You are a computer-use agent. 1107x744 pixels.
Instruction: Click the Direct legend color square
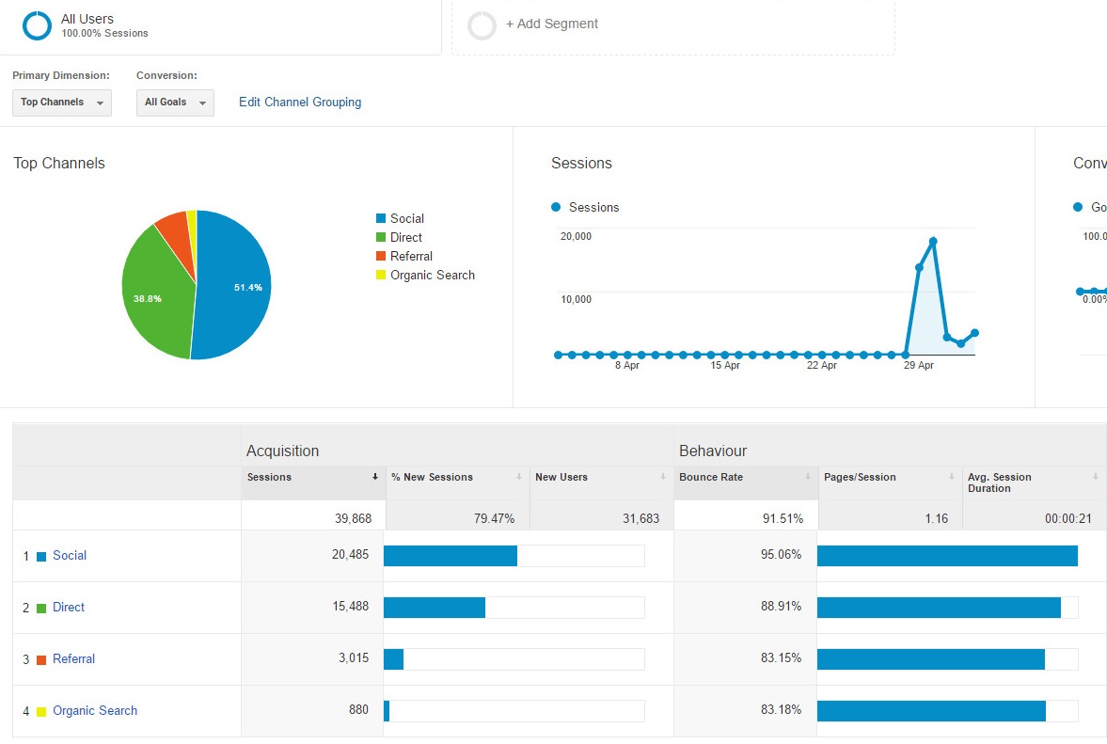[x=381, y=237]
